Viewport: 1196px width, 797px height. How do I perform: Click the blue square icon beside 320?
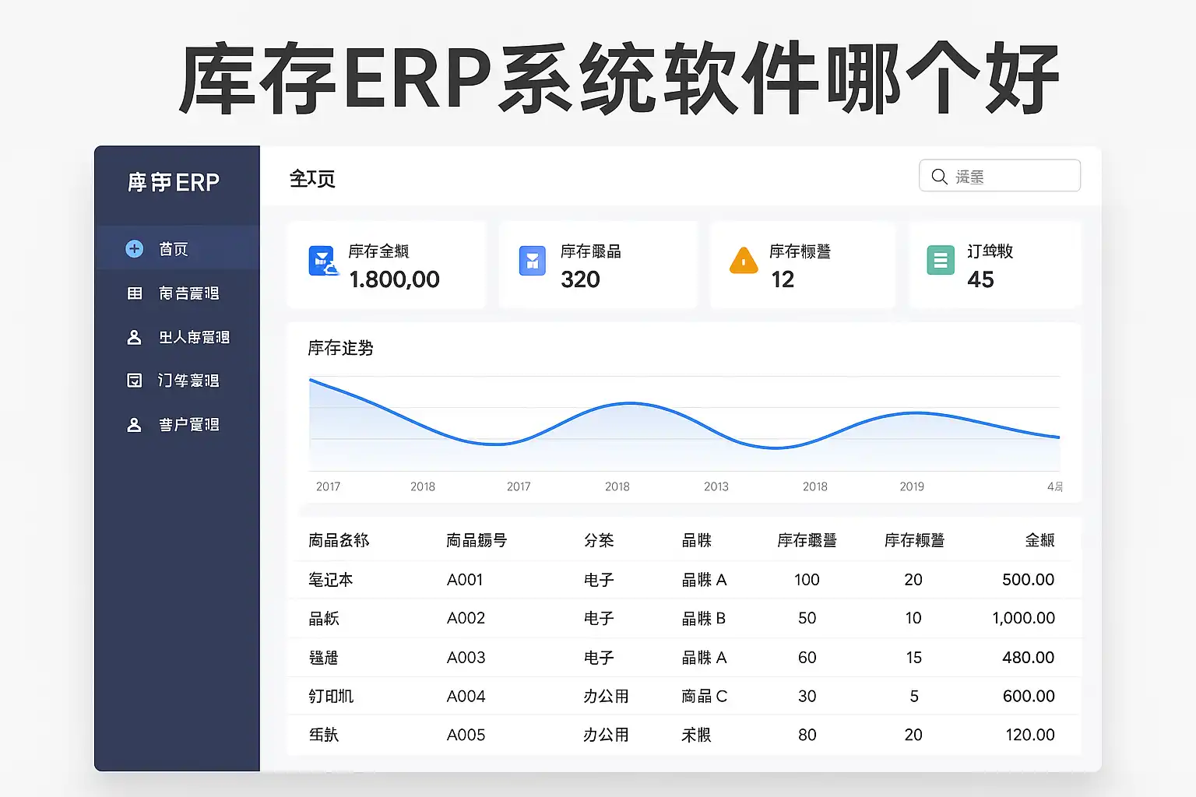click(x=533, y=261)
